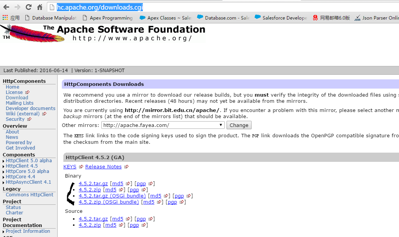Open the About sidebar link
Screen dimensions: 399x237
[12, 132]
